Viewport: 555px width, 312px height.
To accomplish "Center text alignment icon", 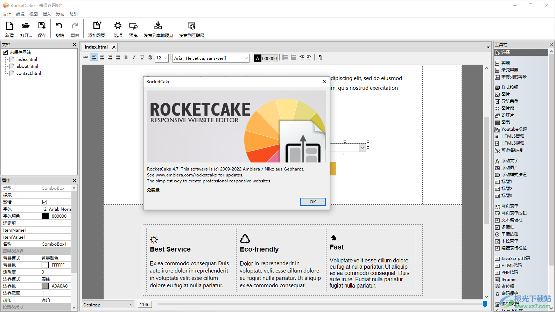I will click(102, 58).
